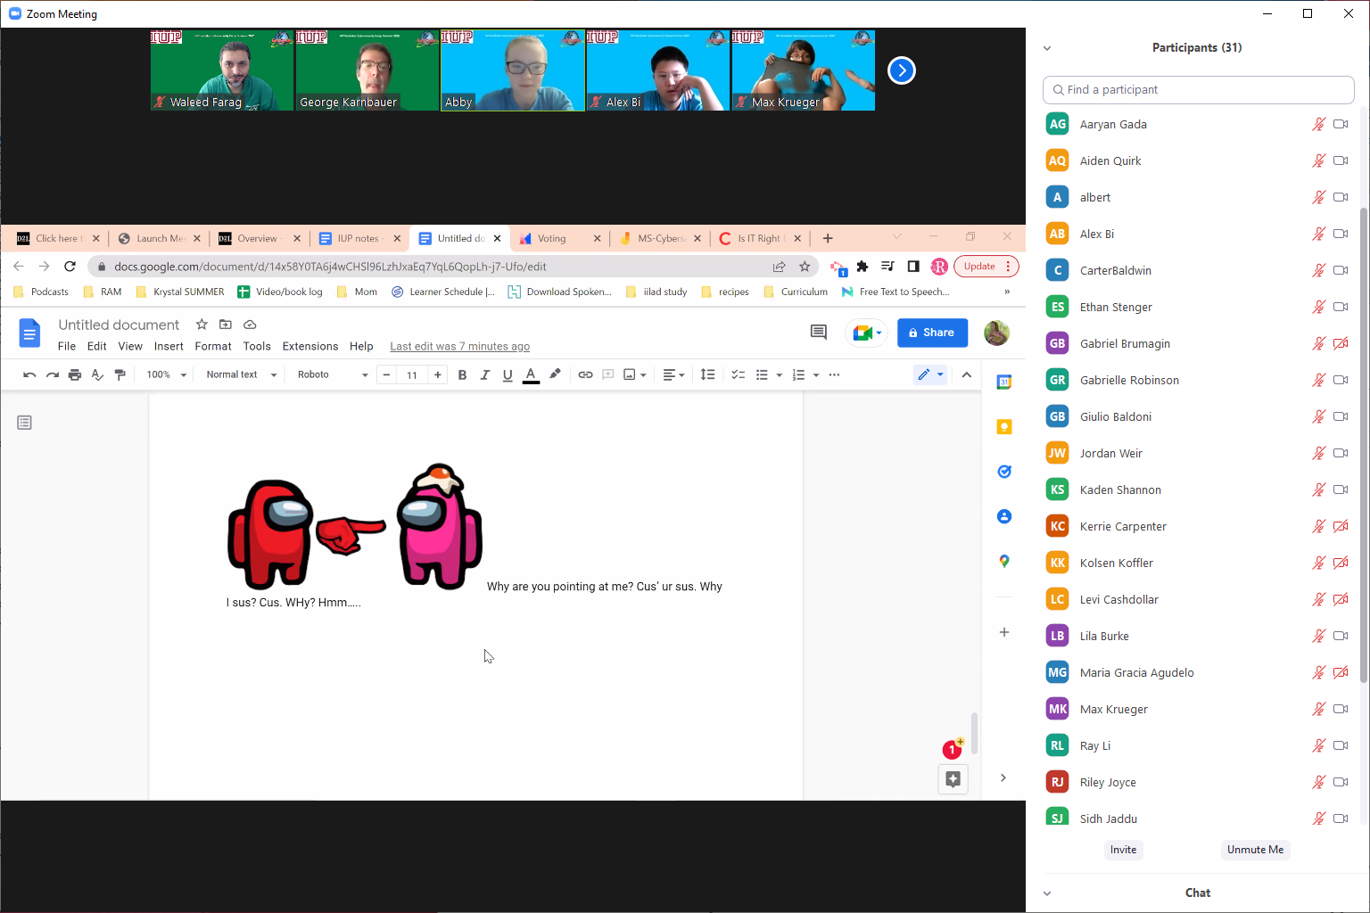Click the Explore button at page bottom

click(953, 779)
